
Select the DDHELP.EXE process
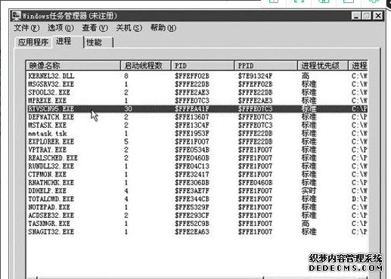[197, 191]
